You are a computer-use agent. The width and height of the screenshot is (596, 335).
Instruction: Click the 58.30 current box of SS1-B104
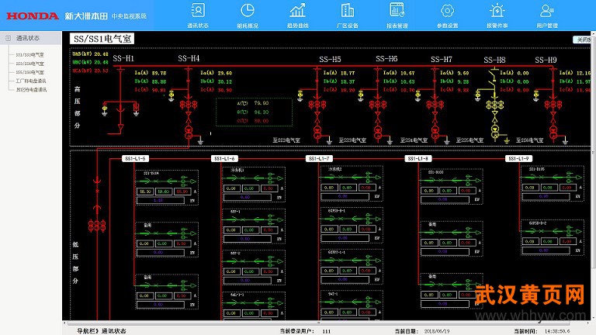pos(145,192)
